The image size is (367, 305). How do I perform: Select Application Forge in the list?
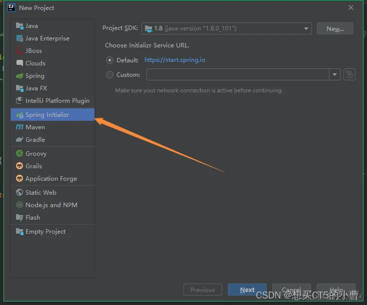click(x=52, y=179)
